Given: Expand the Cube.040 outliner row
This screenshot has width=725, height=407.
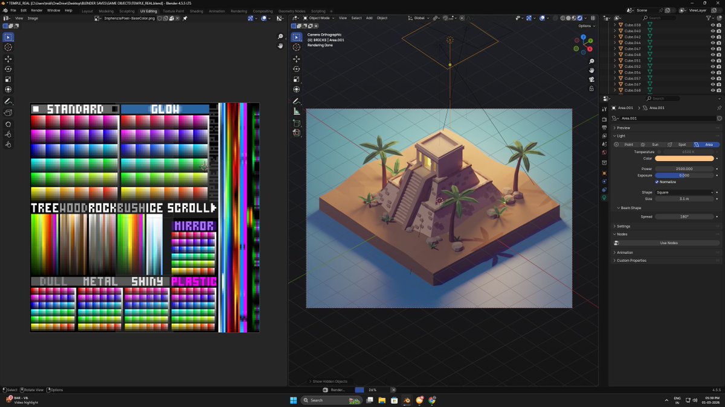Looking at the screenshot, I should (615, 31).
